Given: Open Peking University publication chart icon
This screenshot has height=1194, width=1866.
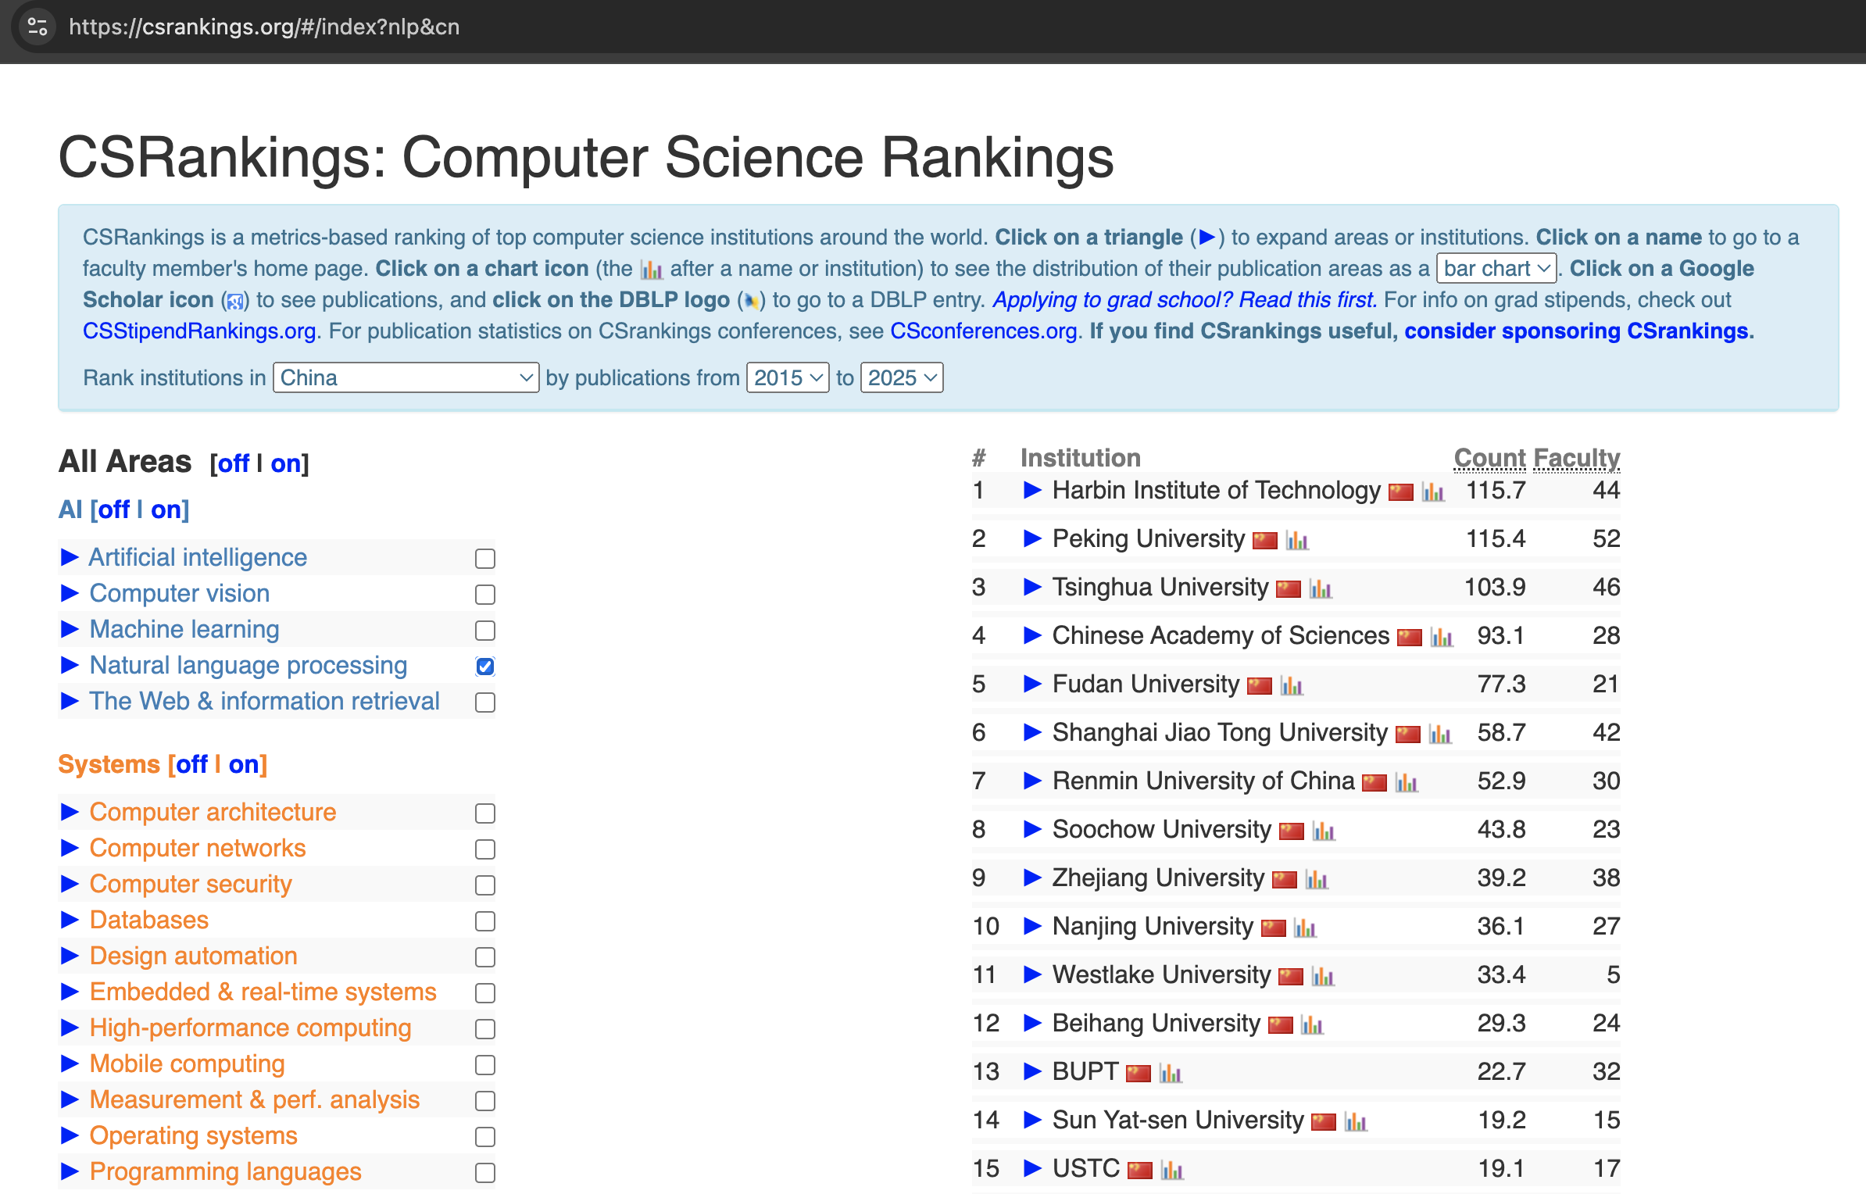Looking at the screenshot, I should click(x=1296, y=540).
